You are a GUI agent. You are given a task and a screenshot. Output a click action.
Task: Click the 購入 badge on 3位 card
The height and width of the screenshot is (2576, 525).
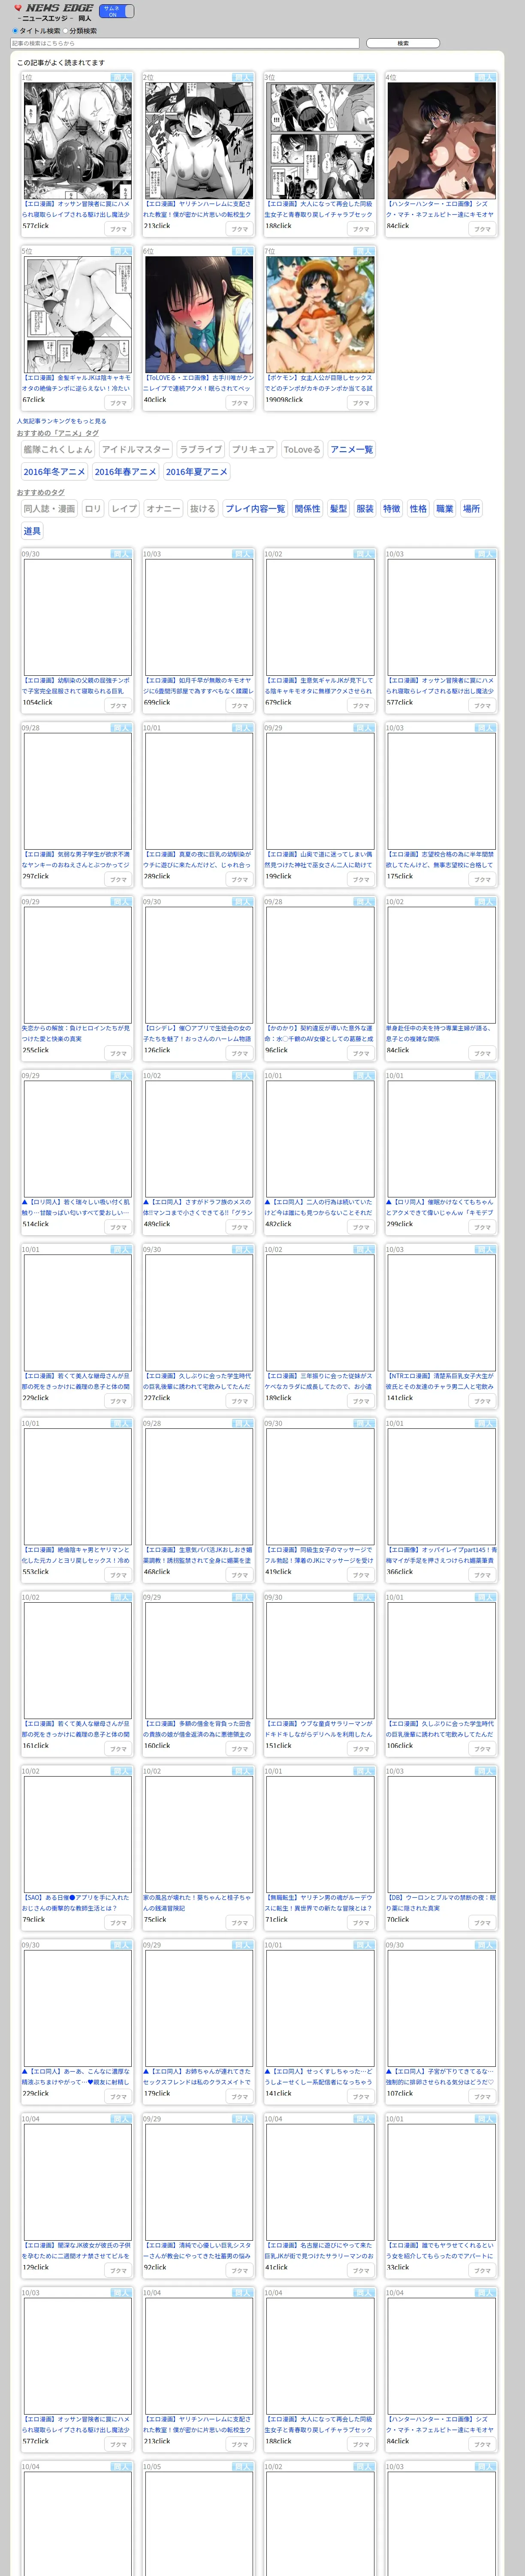click(x=363, y=77)
